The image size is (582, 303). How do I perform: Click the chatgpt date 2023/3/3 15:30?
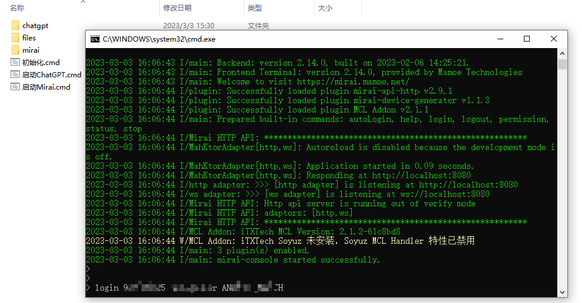click(189, 26)
